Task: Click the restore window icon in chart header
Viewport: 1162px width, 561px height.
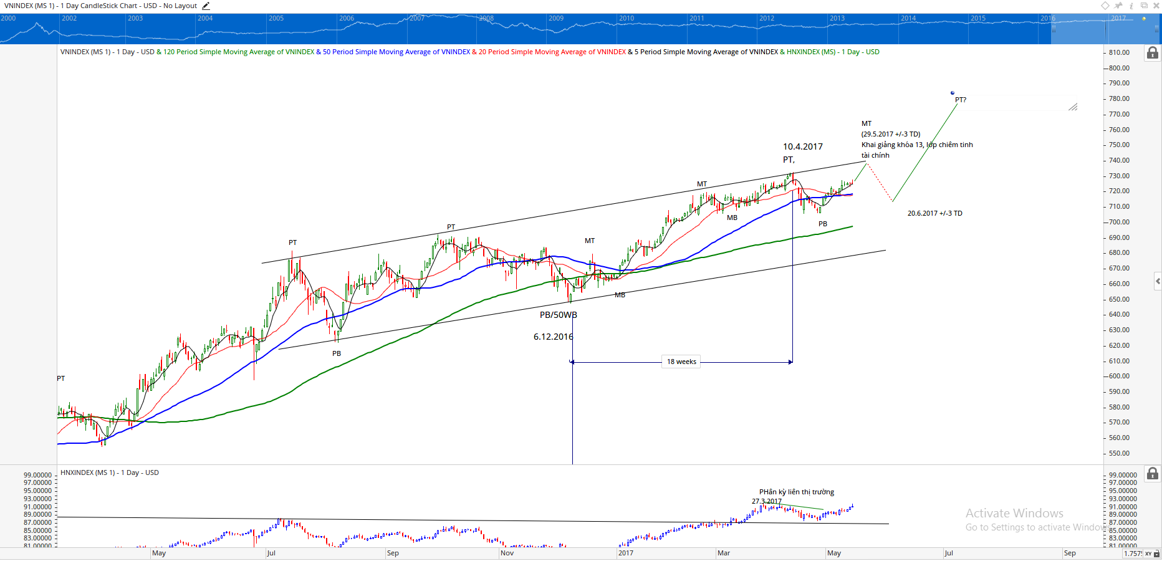Action: point(1144,6)
